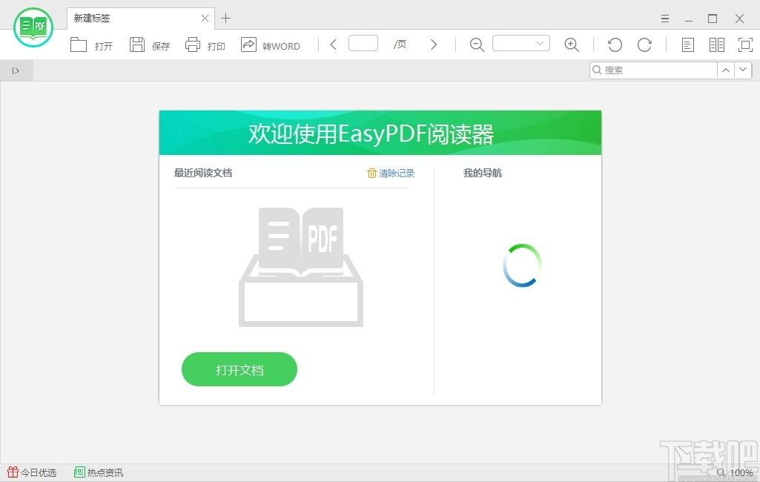Find previous search result arrow
The height and width of the screenshot is (482, 760).
tap(726, 70)
